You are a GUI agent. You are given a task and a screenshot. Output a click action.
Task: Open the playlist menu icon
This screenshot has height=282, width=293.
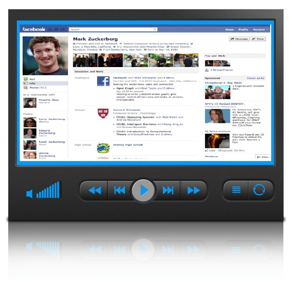(x=236, y=190)
